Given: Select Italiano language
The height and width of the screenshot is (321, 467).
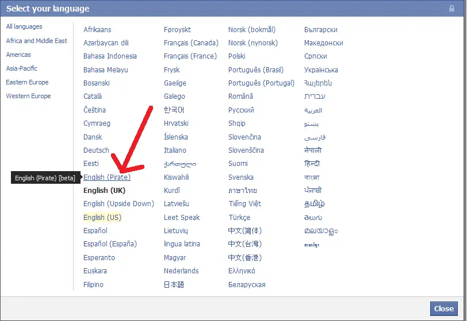Looking at the screenshot, I should click(x=175, y=150).
